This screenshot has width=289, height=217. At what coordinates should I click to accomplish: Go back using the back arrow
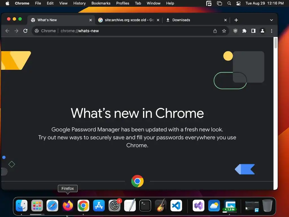pyautogui.click(x=7, y=31)
